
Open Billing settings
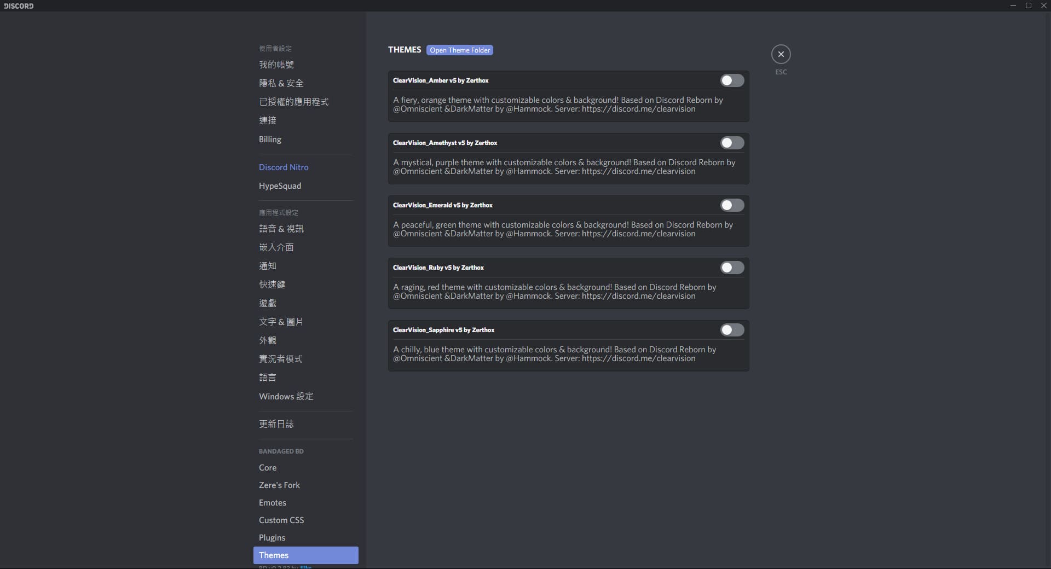305,140
